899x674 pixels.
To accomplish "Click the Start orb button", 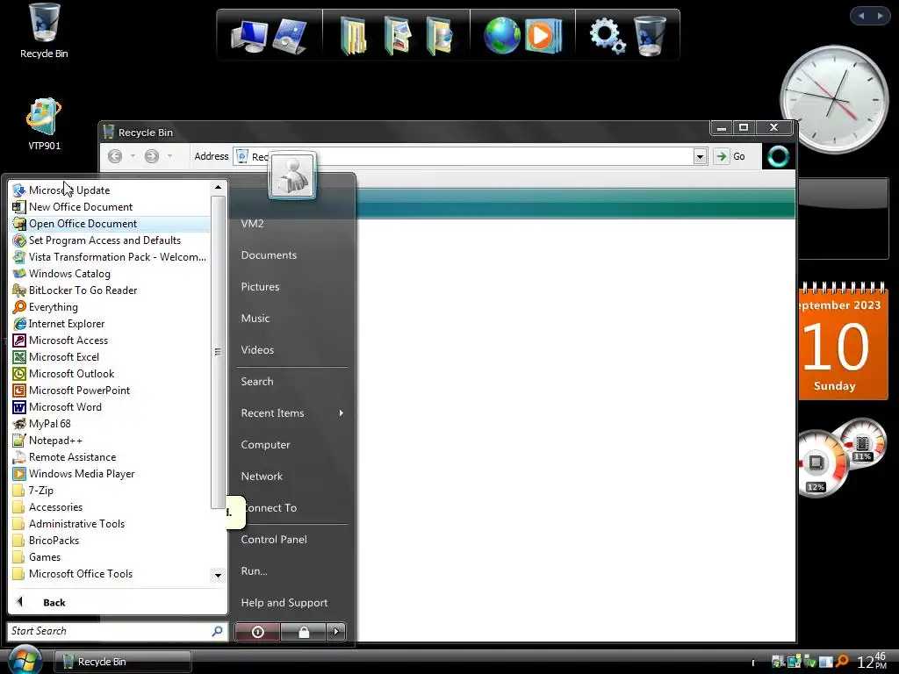I will tap(24, 660).
